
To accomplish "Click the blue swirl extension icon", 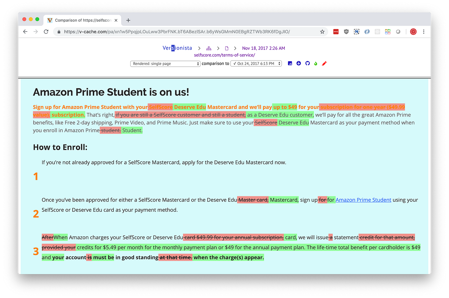I will [367, 32].
